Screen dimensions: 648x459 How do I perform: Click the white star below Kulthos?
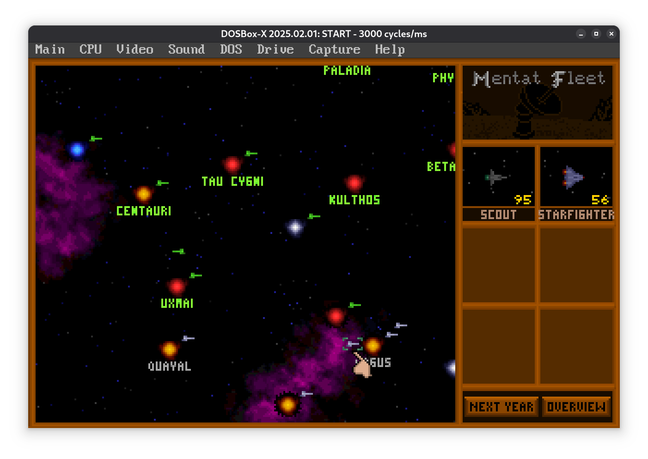click(295, 227)
